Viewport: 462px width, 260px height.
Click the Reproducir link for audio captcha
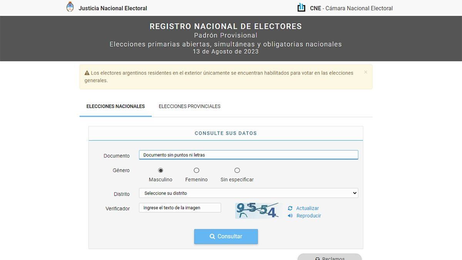[308, 216]
